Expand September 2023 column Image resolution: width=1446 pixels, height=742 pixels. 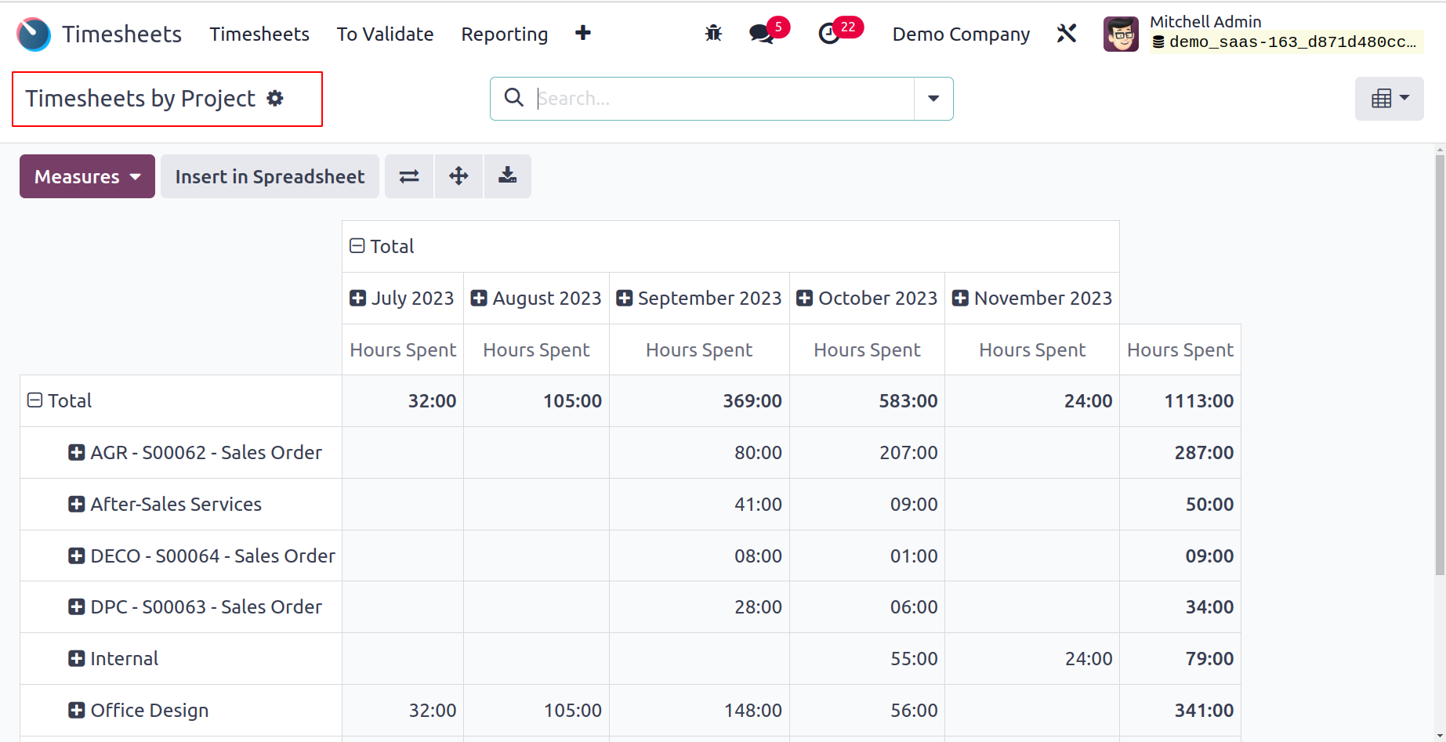pyautogui.click(x=625, y=298)
